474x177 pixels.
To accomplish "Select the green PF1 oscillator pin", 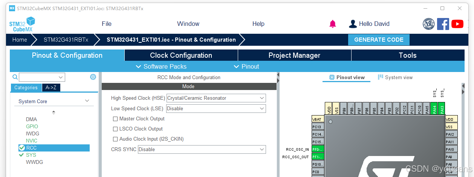I will click(318, 157).
